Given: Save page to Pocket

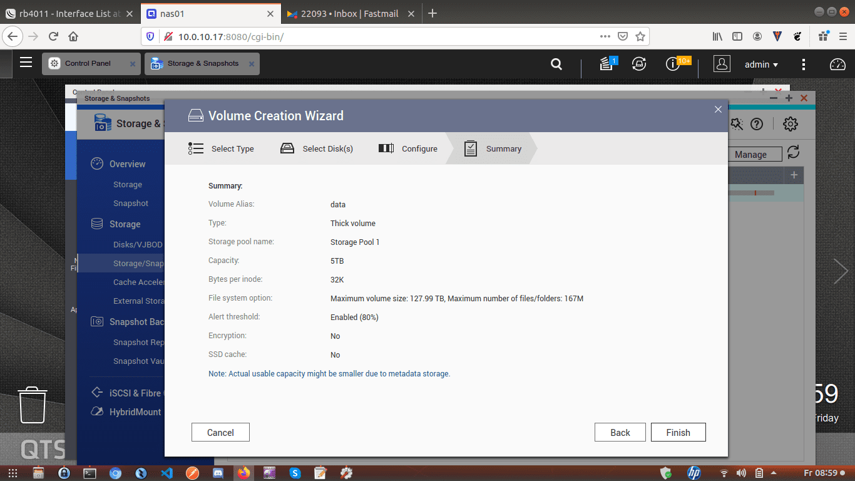Looking at the screenshot, I should tap(623, 36).
